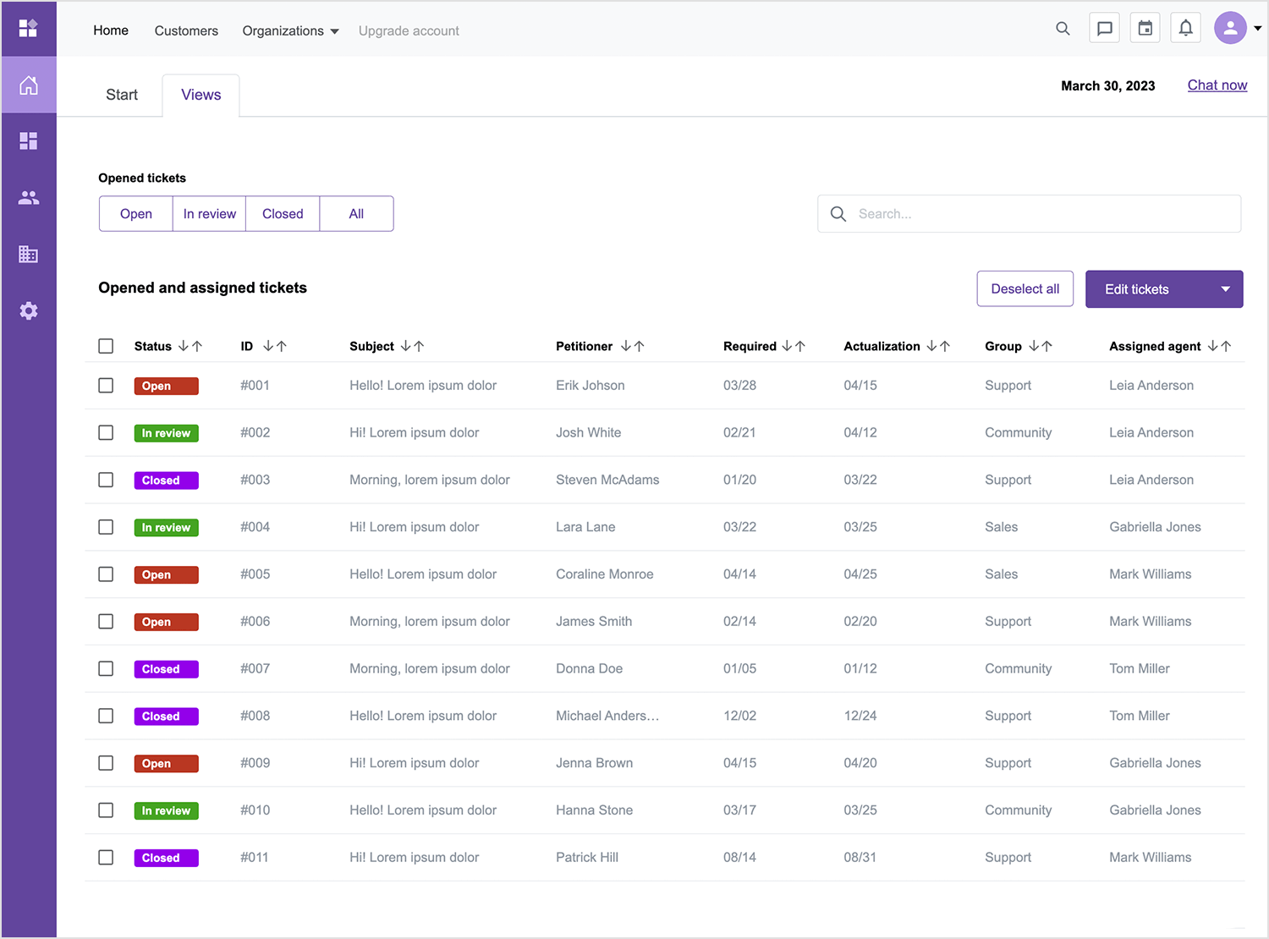Filter tickets by Open

[x=136, y=214]
